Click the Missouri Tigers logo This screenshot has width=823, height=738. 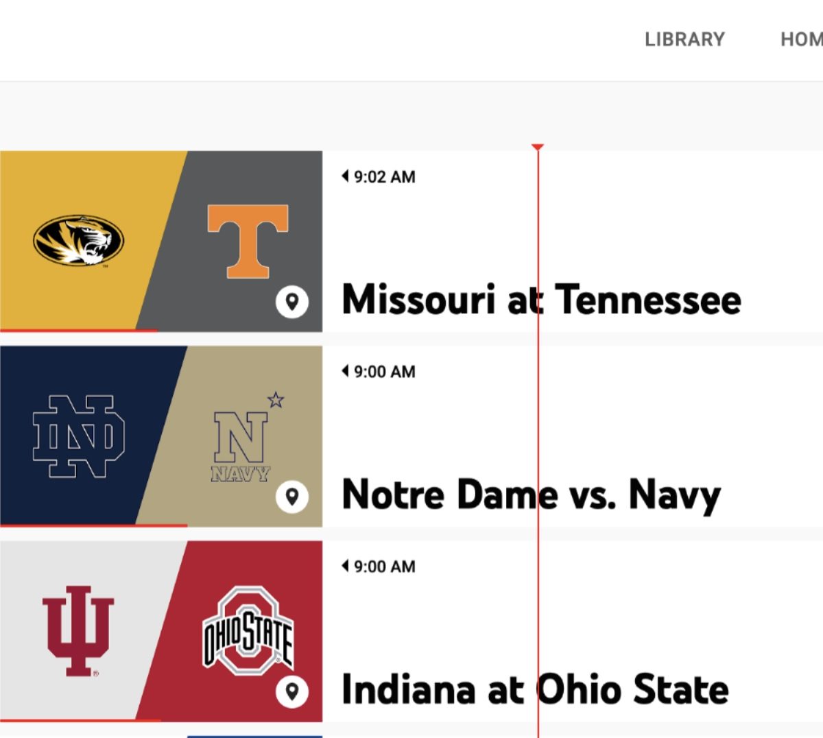[78, 240]
